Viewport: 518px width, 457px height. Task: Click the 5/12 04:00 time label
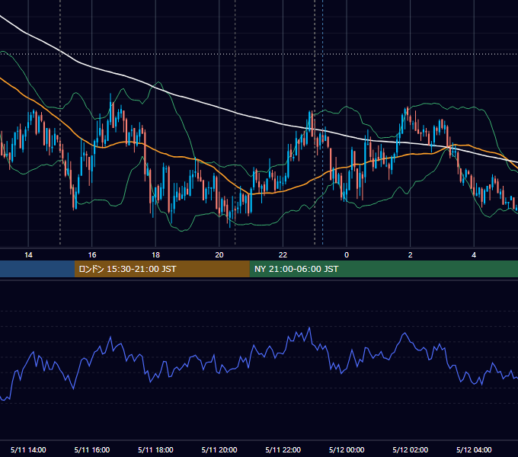(474, 449)
